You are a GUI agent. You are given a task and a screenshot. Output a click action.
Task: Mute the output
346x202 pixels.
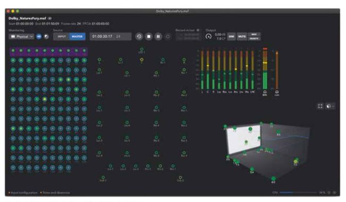[242, 37]
